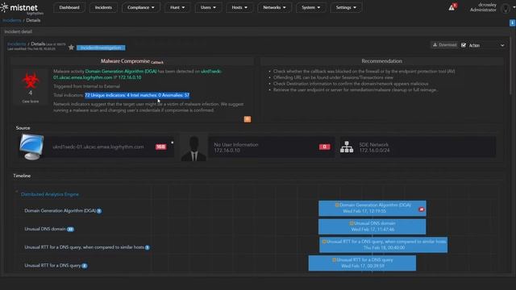Expand the Action dropdown

click(x=486, y=45)
